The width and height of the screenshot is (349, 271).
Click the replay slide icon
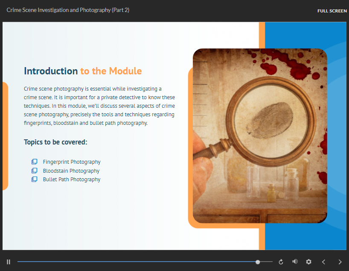pyautogui.click(x=281, y=262)
